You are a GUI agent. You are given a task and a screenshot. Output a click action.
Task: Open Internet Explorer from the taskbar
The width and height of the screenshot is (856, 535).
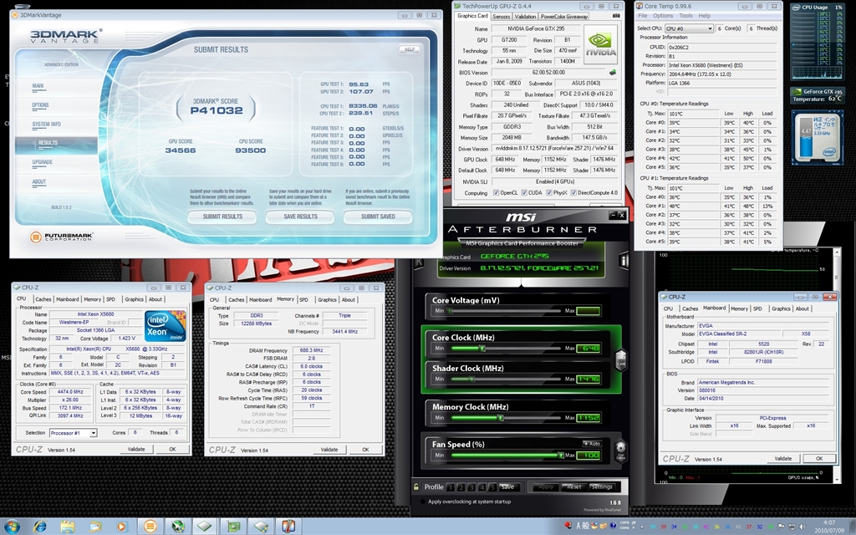[38, 527]
